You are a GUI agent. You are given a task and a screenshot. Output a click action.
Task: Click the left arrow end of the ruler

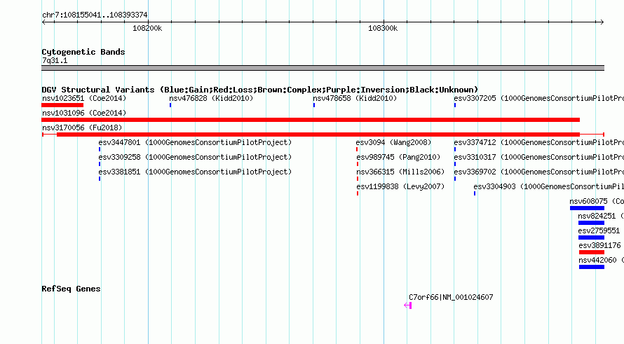[43, 22]
